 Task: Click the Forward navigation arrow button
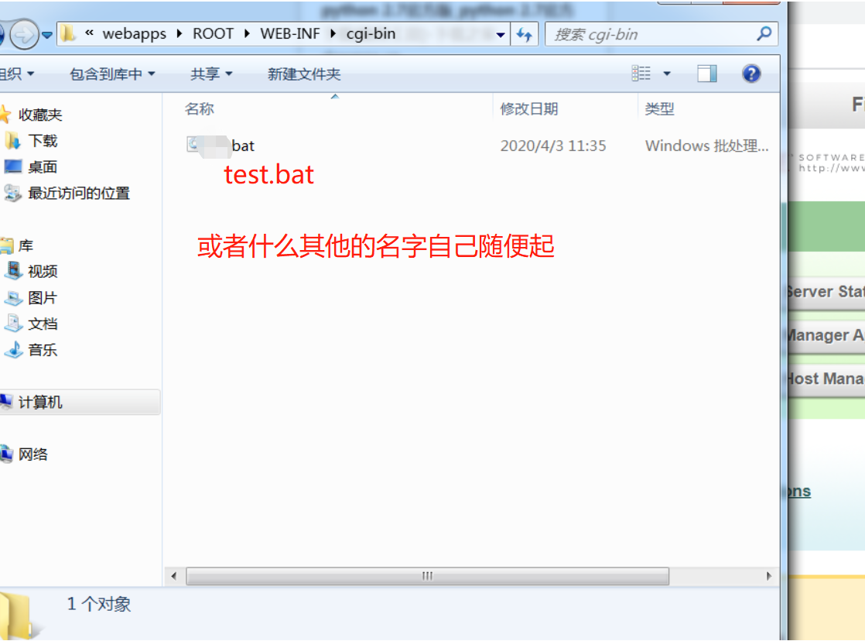tap(24, 35)
